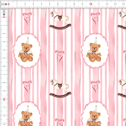
Task: Click number 7 on the horizontal ruler
Action: [x=66, y=4]
